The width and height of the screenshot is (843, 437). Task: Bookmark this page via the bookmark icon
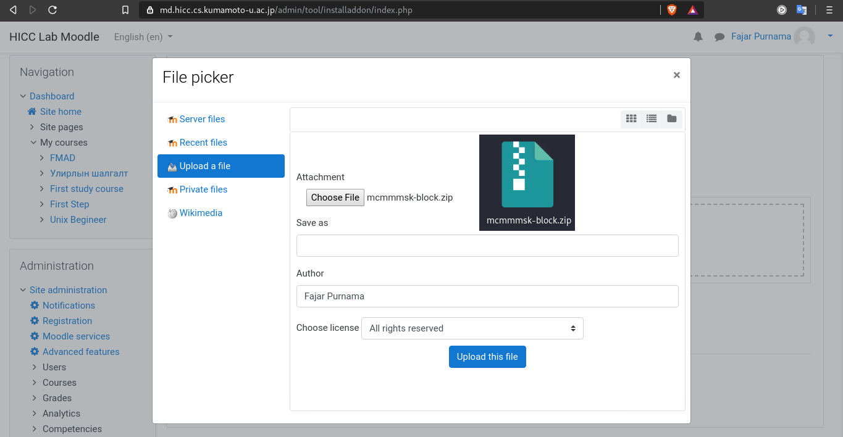click(125, 10)
